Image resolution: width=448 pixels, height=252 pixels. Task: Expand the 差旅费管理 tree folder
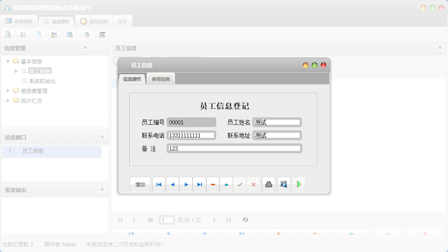click(9, 91)
